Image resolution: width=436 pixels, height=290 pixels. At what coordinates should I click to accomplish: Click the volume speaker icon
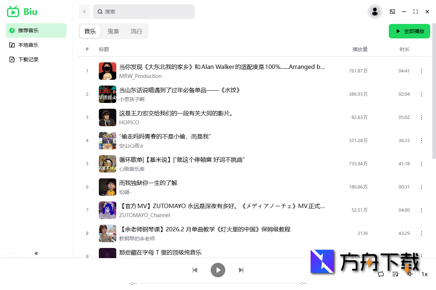[410, 274]
